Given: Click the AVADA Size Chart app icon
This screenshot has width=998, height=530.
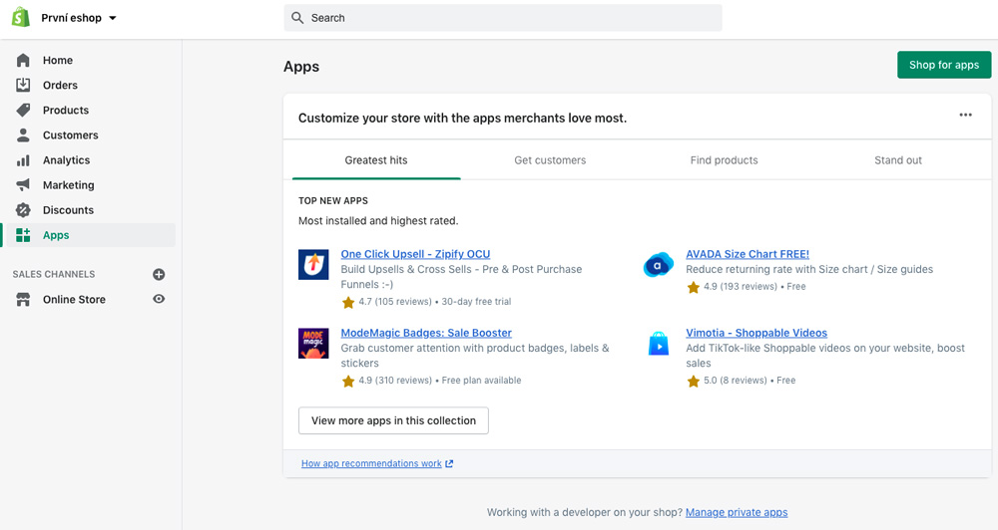Looking at the screenshot, I should (658, 264).
